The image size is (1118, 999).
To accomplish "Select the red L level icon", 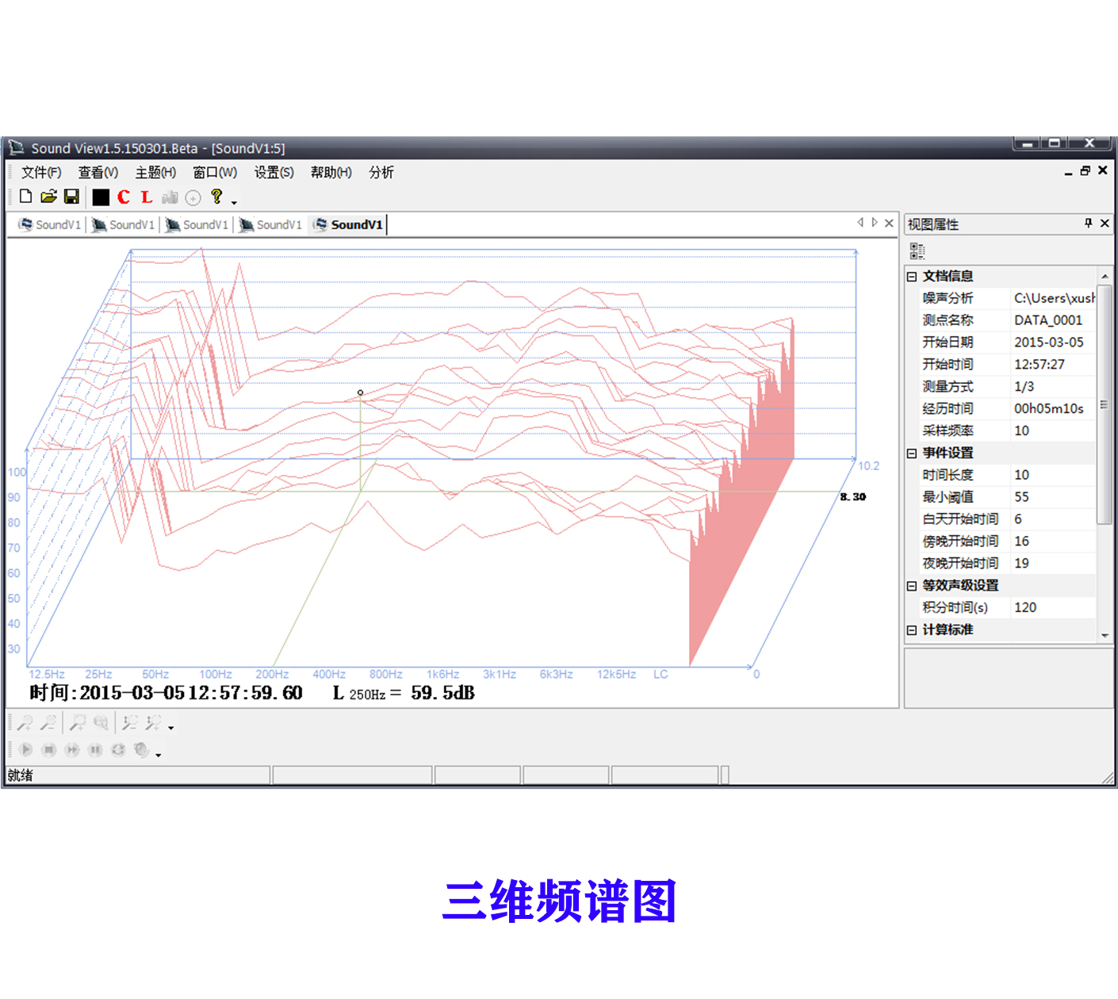I will tap(145, 197).
